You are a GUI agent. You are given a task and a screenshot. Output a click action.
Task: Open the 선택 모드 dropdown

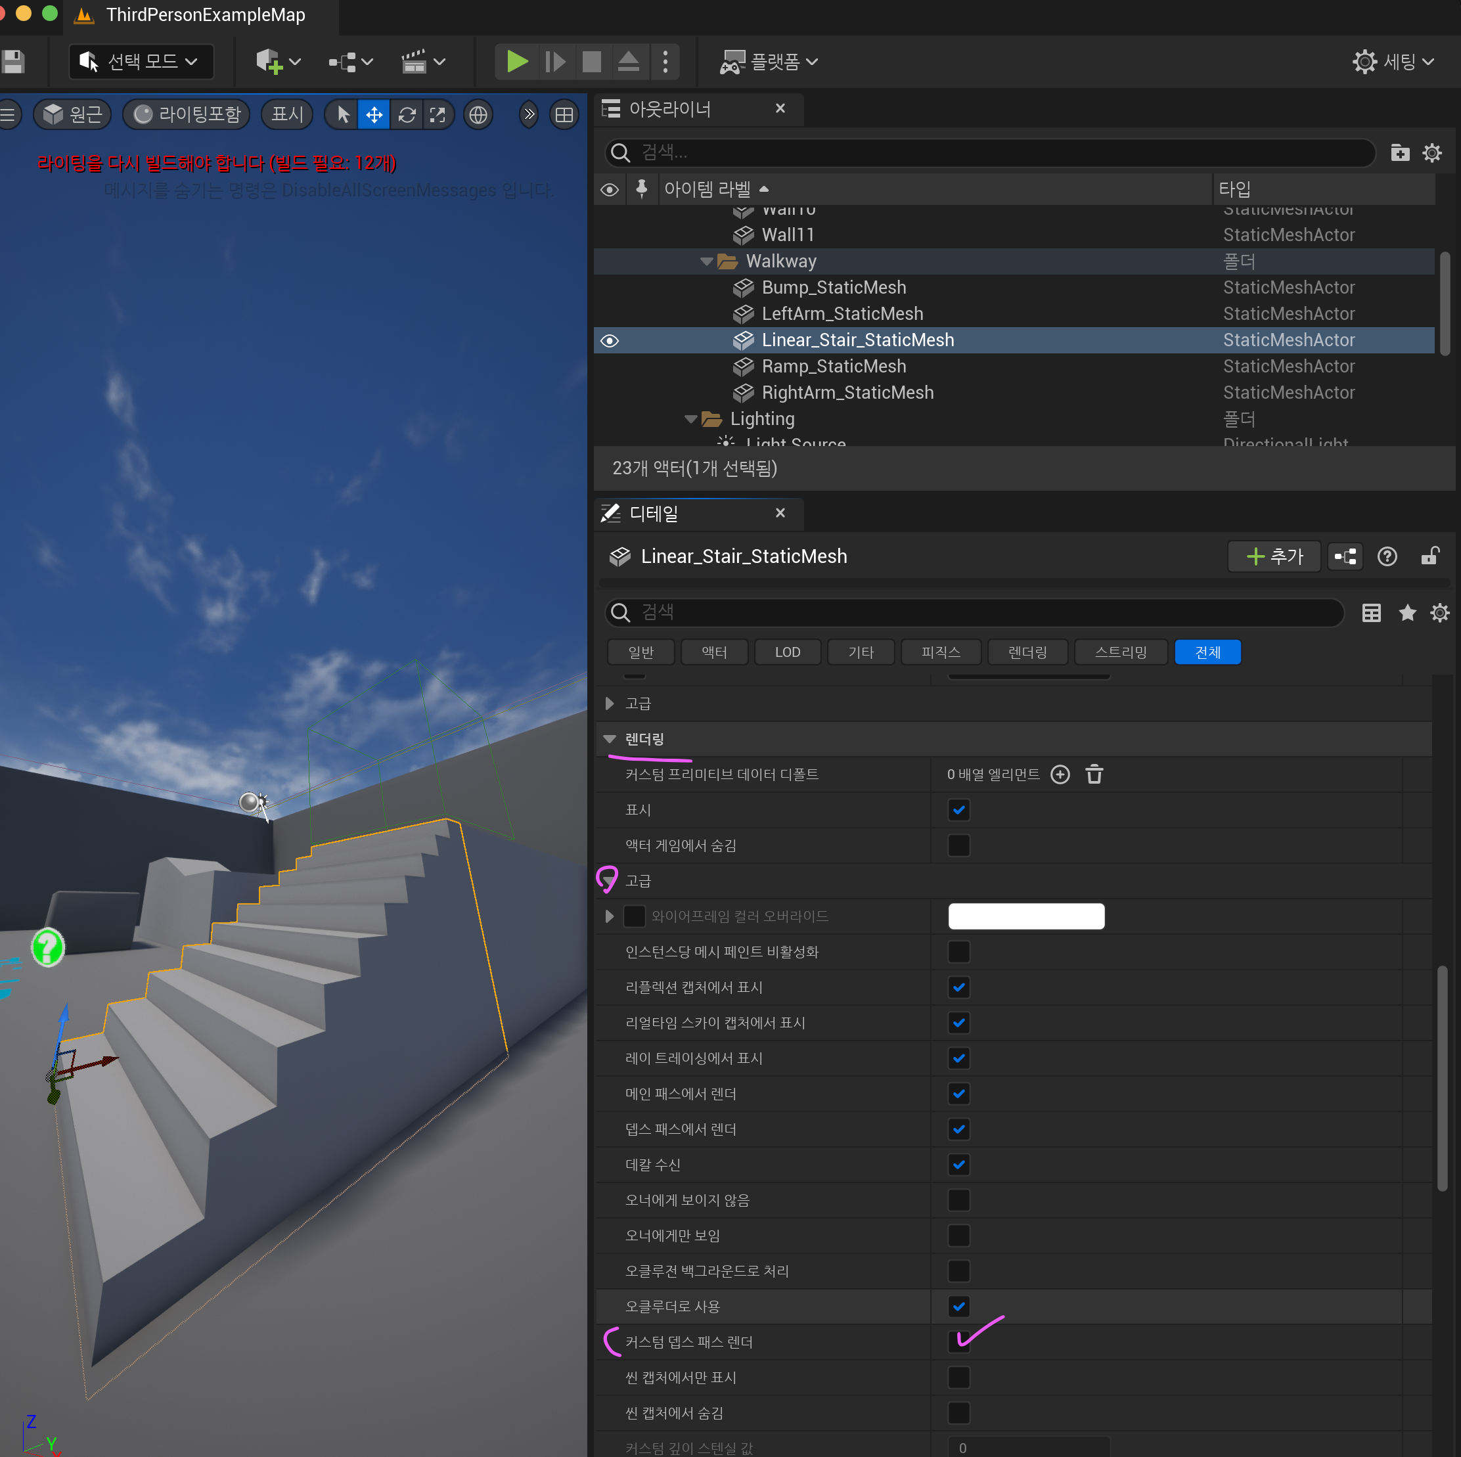coord(141,61)
